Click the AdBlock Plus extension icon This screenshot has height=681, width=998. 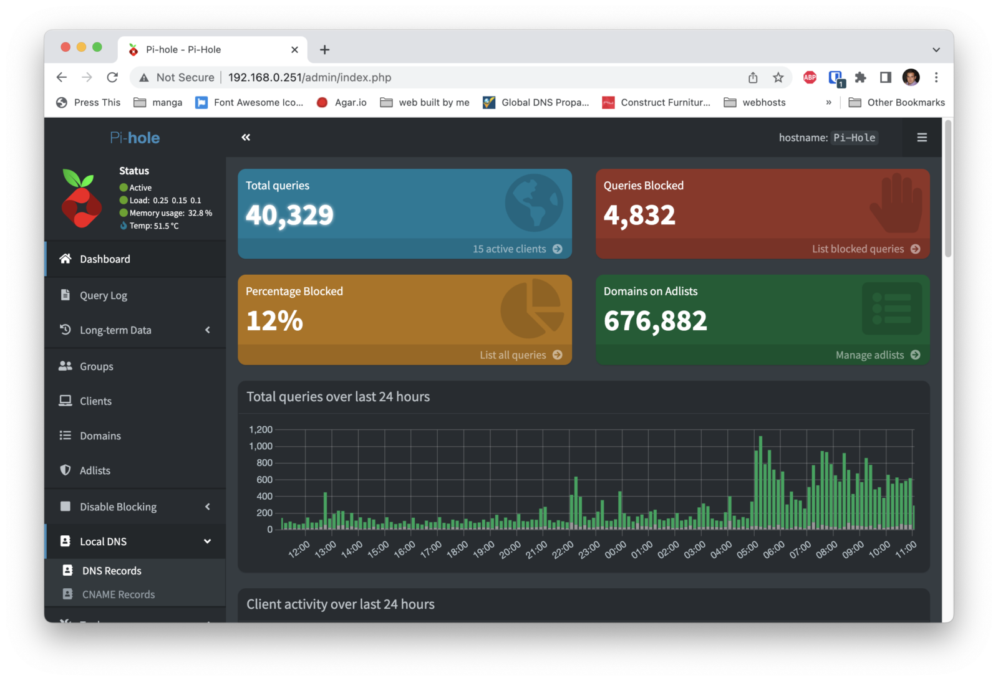tap(810, 77)
